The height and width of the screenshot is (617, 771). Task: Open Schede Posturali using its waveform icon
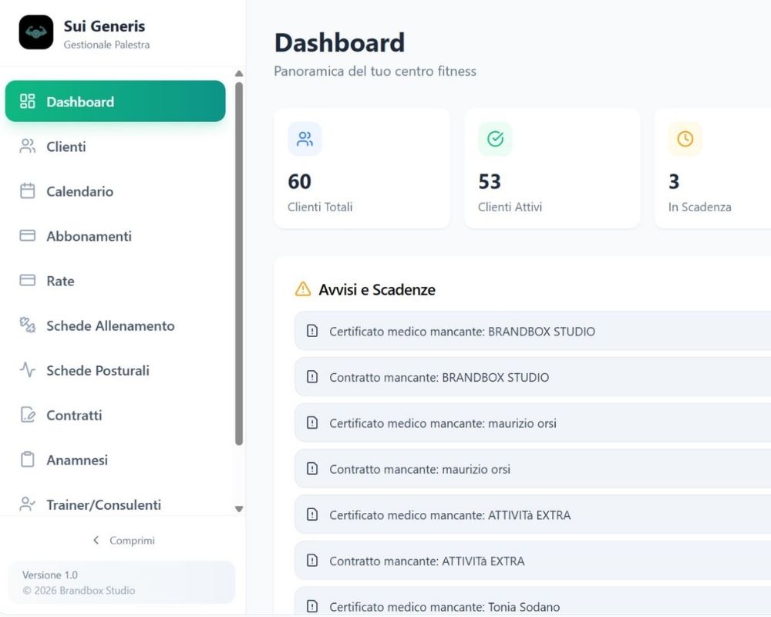tap(27, 370)
